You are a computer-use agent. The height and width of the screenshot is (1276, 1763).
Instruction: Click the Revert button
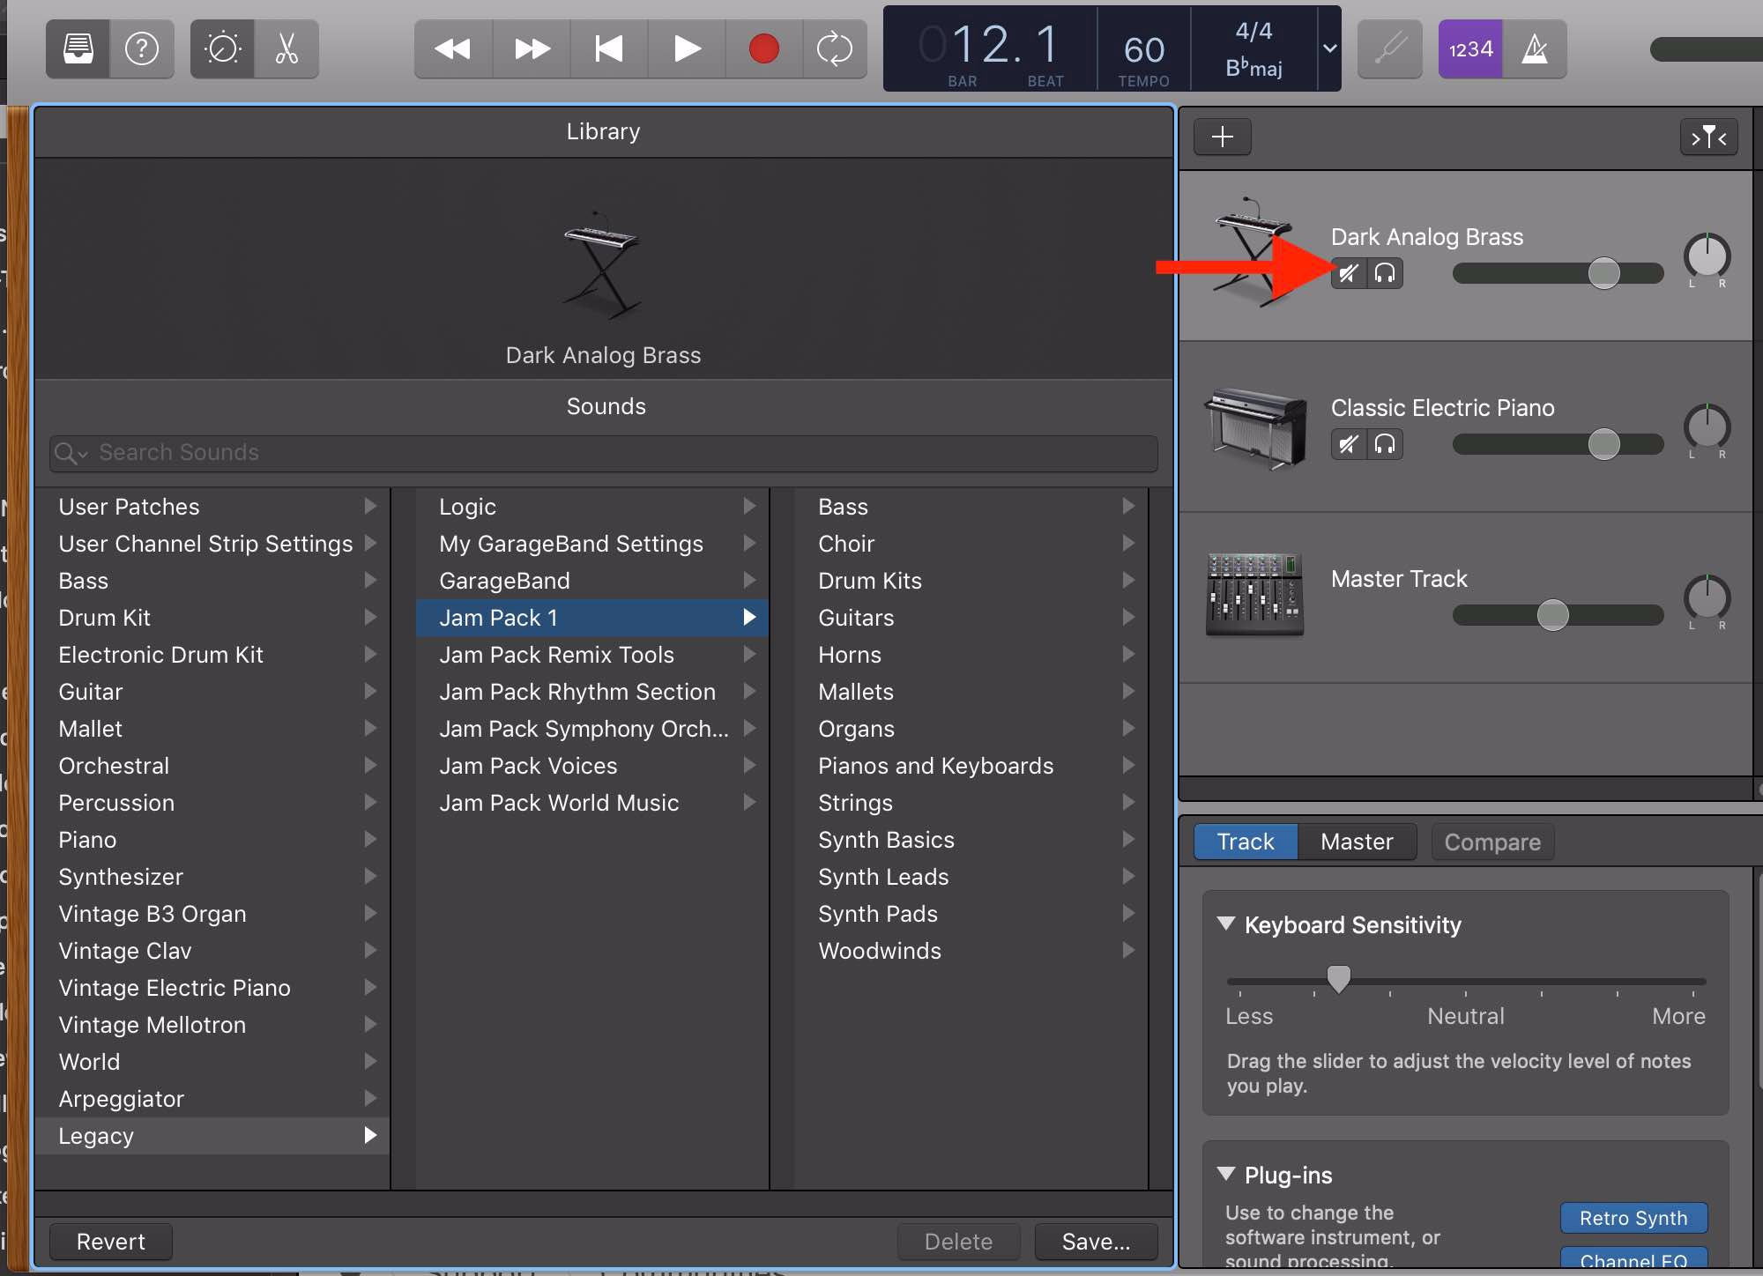click(x=110, y=1242)
